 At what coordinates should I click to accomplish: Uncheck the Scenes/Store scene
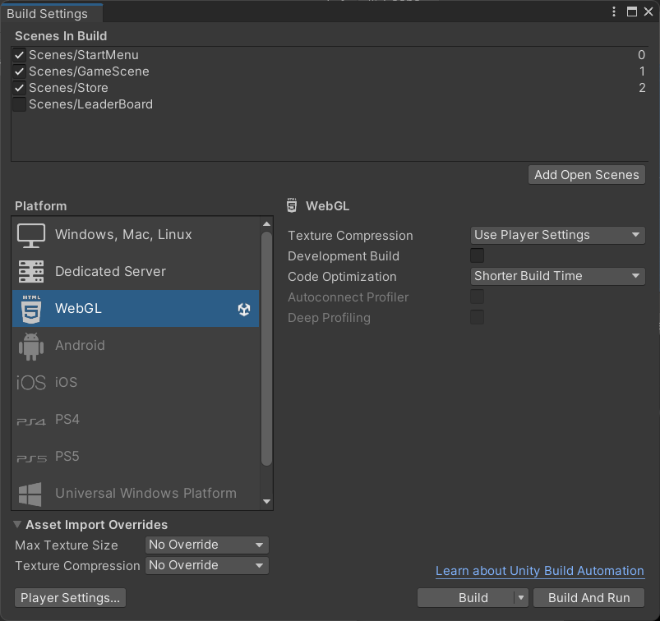[x=20, y=88]
